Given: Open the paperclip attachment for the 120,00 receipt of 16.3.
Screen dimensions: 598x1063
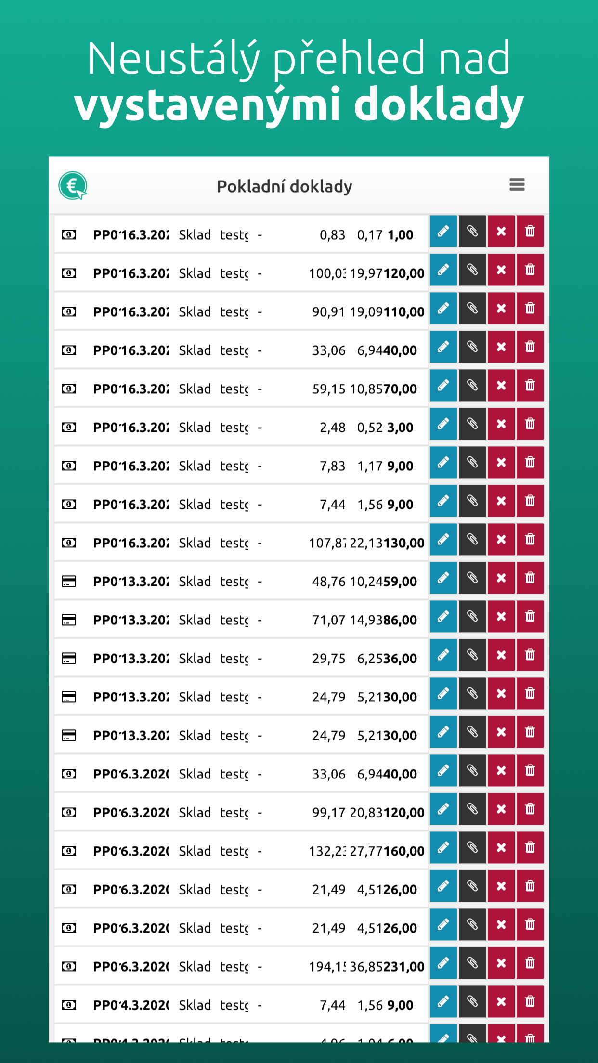Looking at the screenshot, I should point(472,270).
